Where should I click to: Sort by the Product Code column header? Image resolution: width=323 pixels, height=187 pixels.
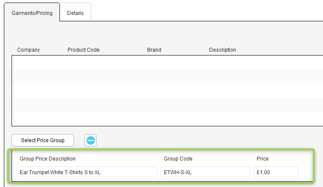pyautogui.click(x=83, y=50)
